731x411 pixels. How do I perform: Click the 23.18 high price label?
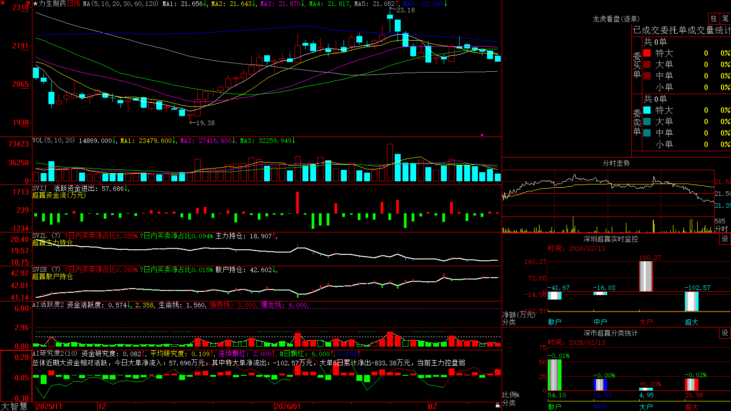click(406, 10)
